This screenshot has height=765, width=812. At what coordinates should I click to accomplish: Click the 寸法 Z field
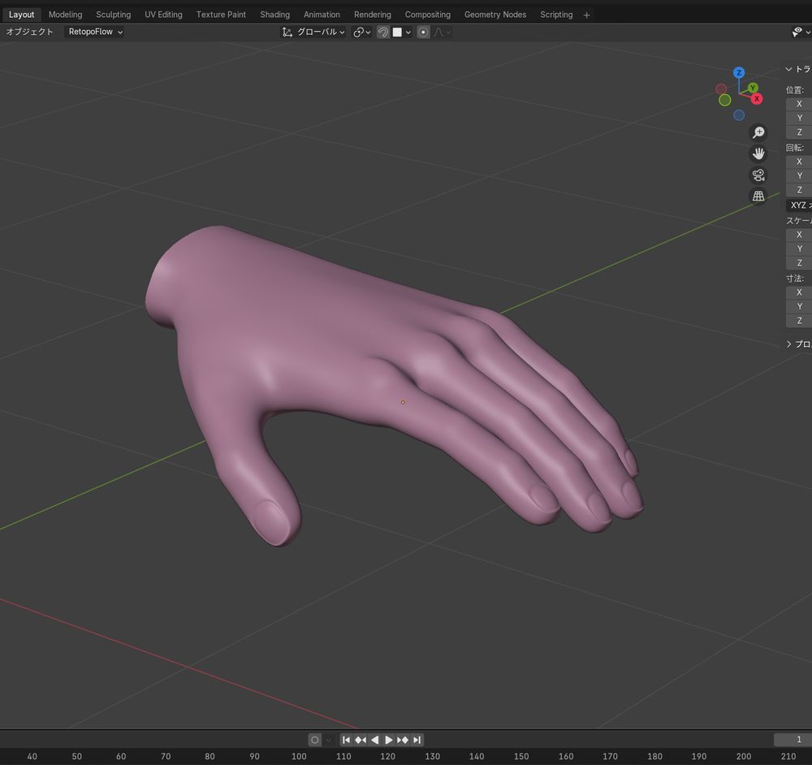coord(798,320)
